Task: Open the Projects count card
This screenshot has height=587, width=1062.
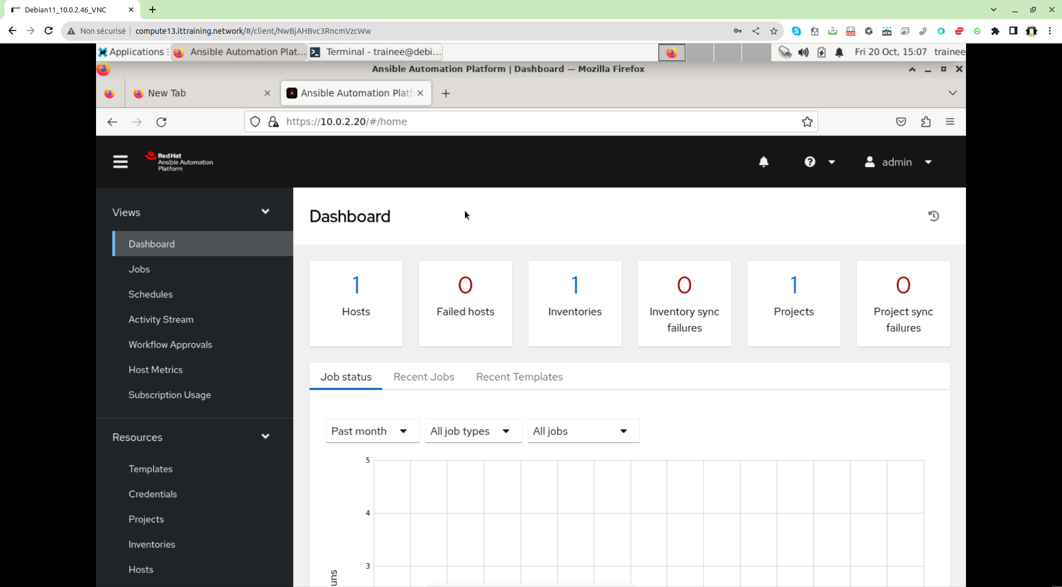Action: pos(794,304)
